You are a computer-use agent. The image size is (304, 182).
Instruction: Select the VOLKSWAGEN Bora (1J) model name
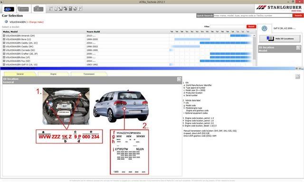(18, 39)
